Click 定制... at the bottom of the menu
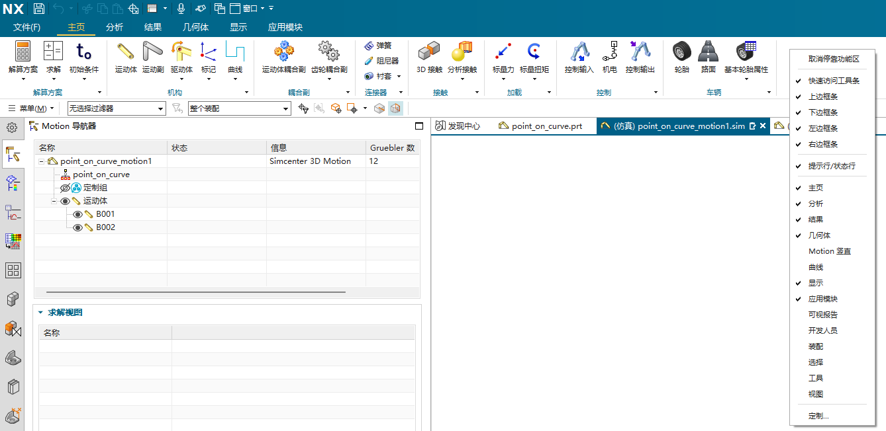Screen dimensions: 886x431 coord(818,415)
